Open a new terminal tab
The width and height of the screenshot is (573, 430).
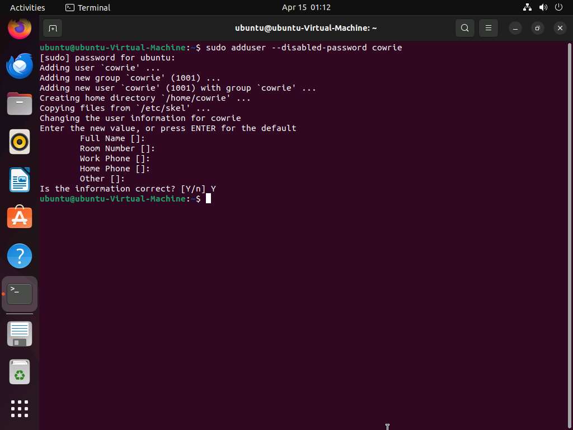point(53,28)
